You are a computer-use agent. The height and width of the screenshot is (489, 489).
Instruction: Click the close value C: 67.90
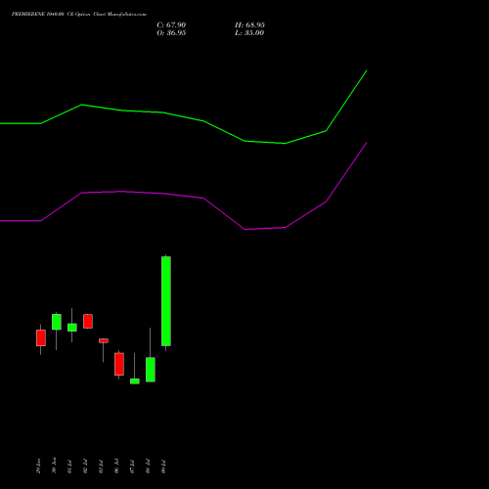point(171,25)
